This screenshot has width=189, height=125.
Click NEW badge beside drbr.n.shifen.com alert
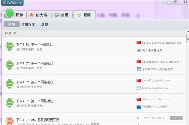point(9,103)
